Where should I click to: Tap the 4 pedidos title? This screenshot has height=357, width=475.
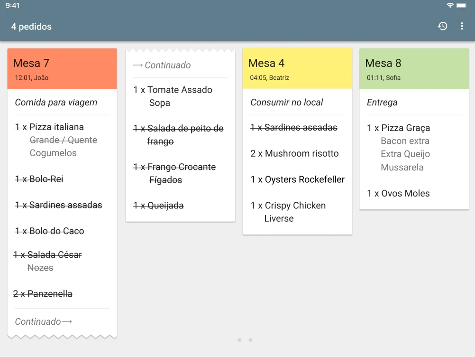31,27
